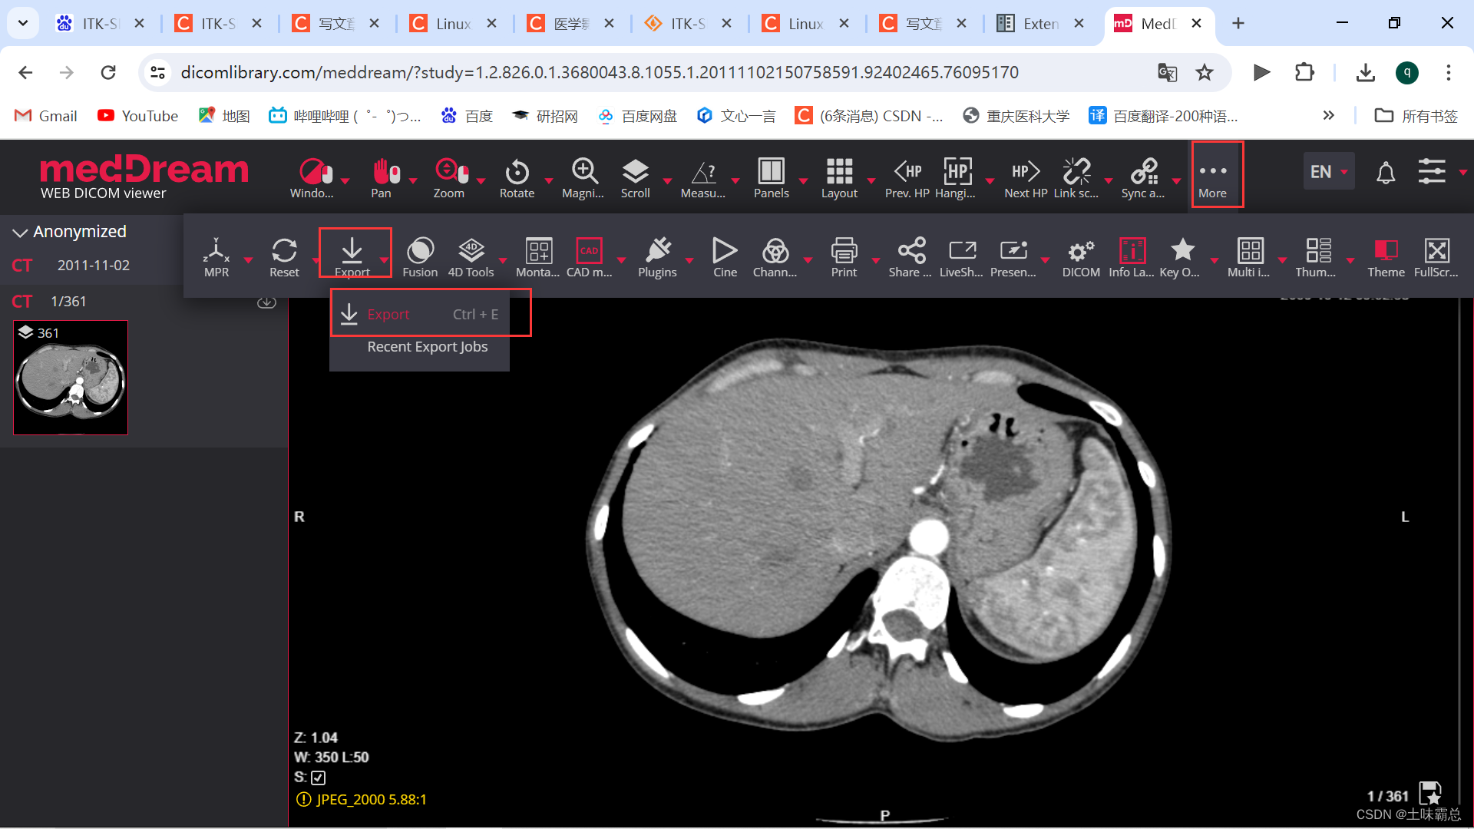The height and width of the screenshot is (829, 1474).
Task: Select the 361-image CT series thumbnail
Action: click(71, 378)
